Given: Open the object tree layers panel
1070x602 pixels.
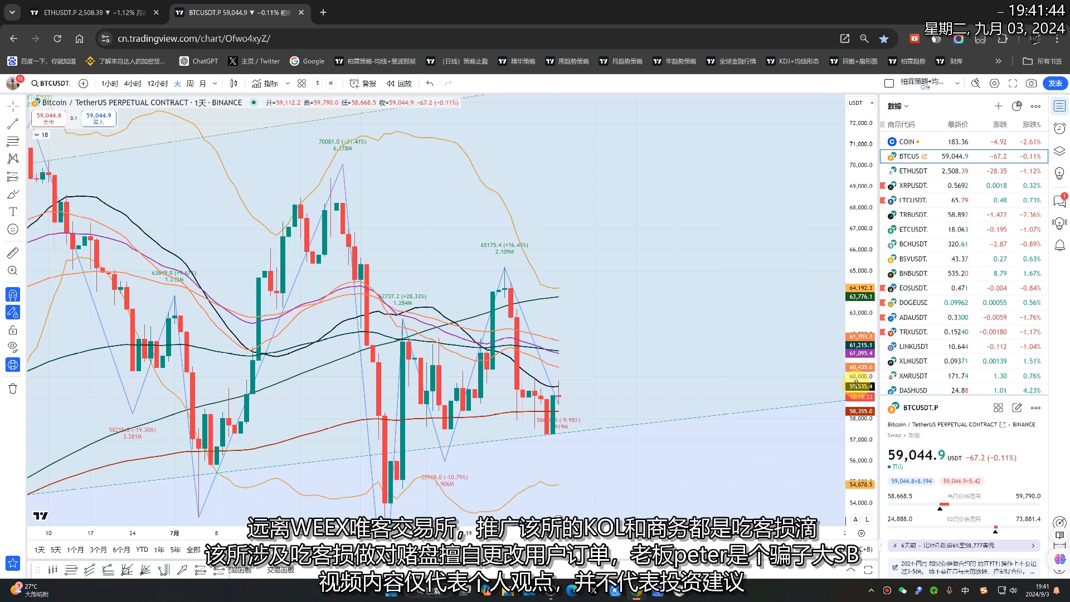Looking at the screenshot, I should pyautogui.click(x=1059, y=151).
